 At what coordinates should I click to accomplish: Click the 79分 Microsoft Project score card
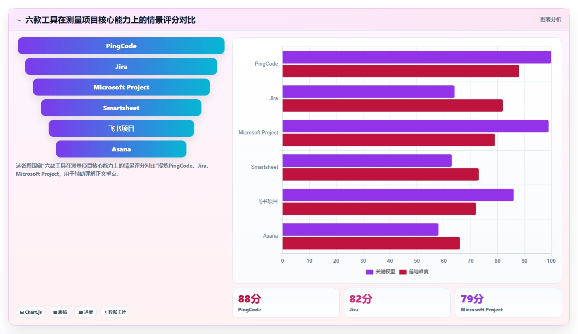click(x=508, y=303)
